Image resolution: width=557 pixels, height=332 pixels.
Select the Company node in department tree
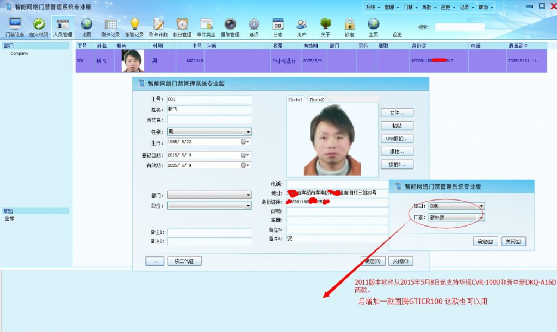pos(20,54)
